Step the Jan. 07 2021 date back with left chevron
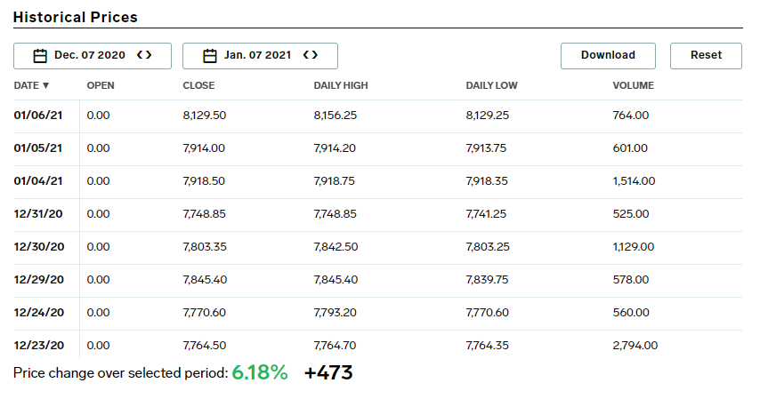The image size is (760, 399). (x=306, y=55)
